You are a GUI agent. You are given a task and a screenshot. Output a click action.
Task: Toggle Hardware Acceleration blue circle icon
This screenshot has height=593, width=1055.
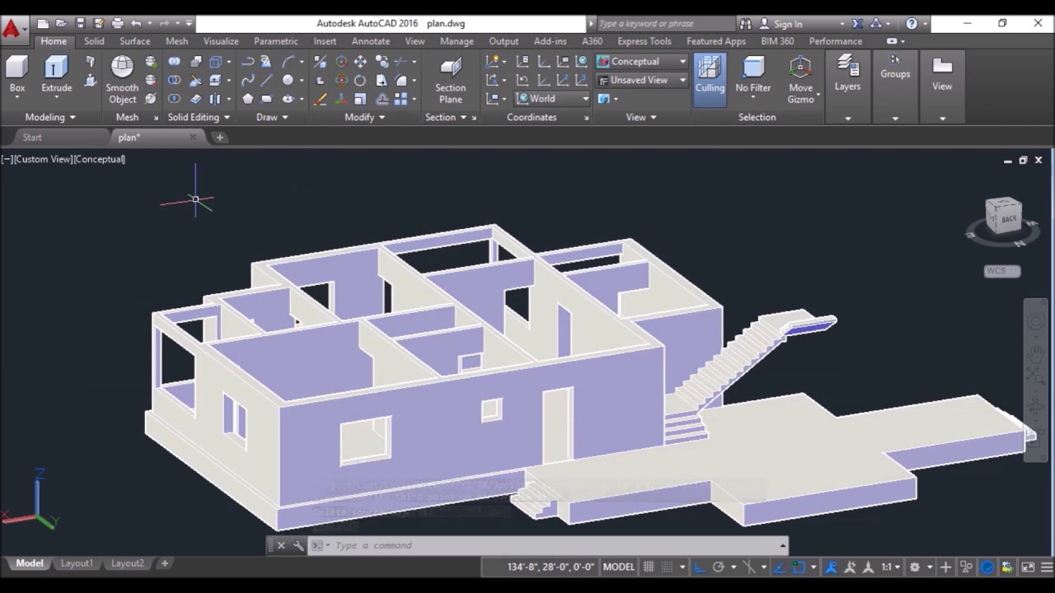[987, 567]
